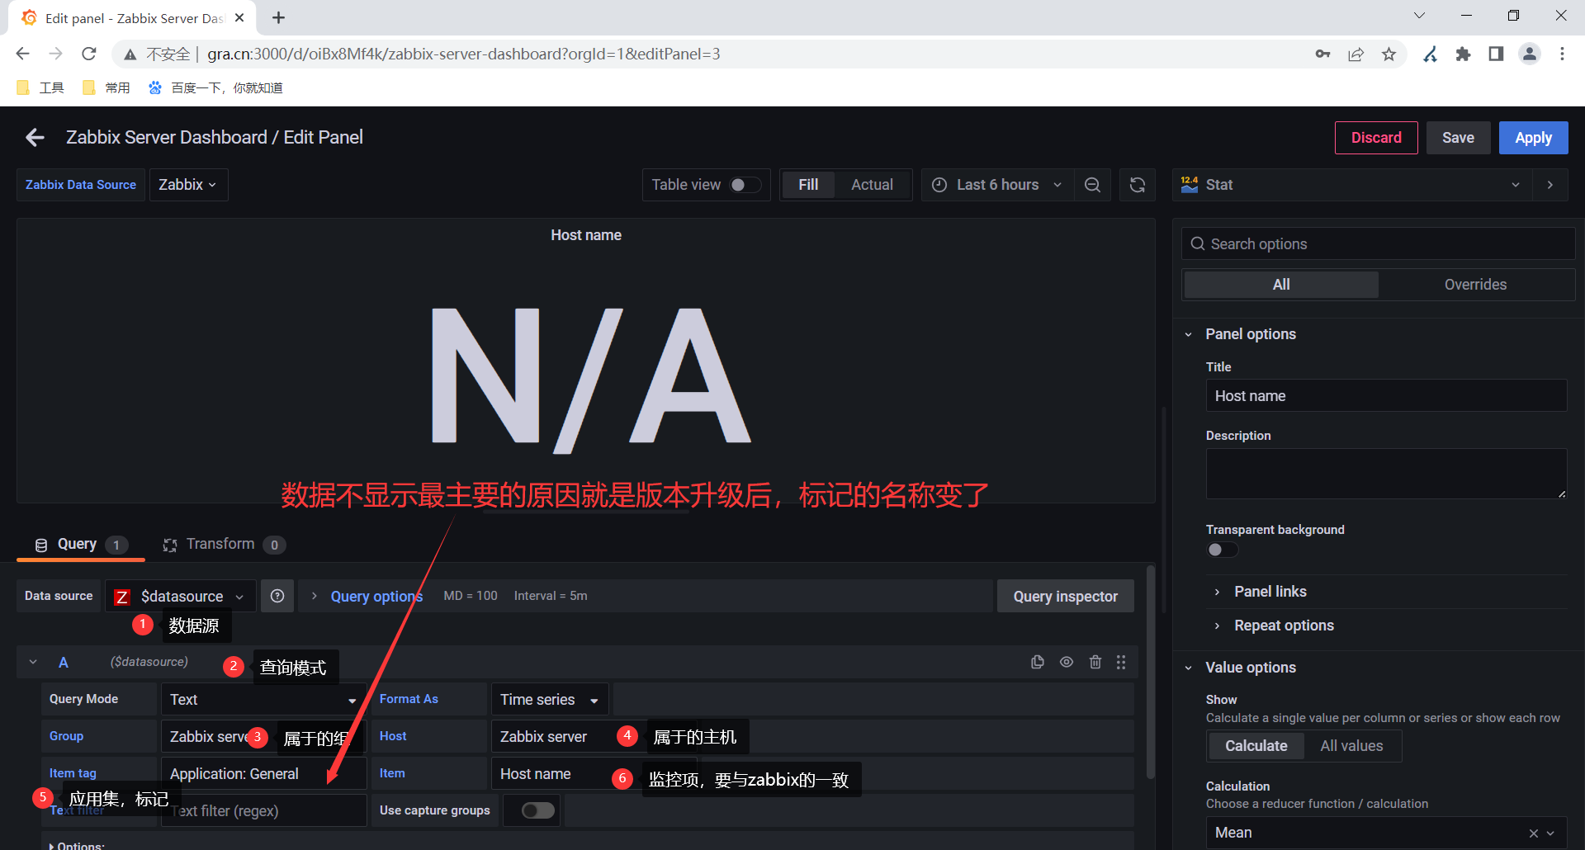The width and height of the screenshot is (1585, 850).
Task: Click the panel Title input field
Action: [x=1386, y=396]
